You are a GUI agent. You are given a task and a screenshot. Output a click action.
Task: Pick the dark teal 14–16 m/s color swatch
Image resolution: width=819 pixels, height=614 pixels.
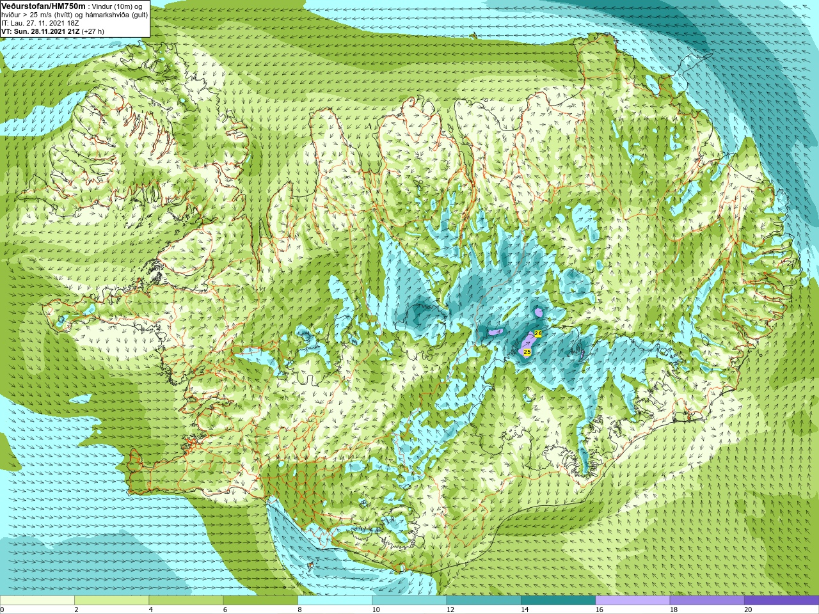coord(558,601)
